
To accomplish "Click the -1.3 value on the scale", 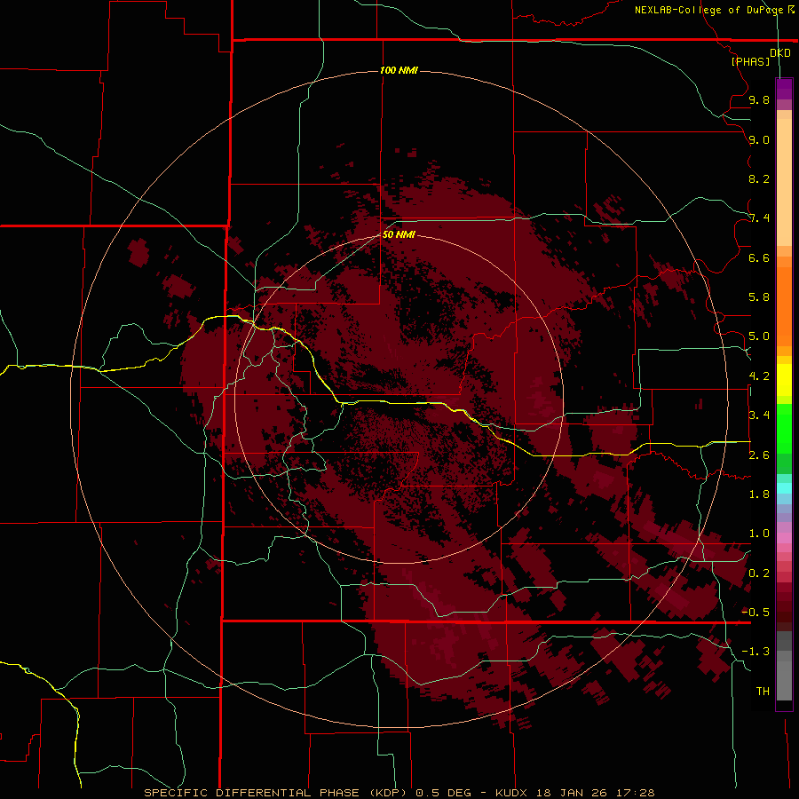I will (x=755, y=652).
